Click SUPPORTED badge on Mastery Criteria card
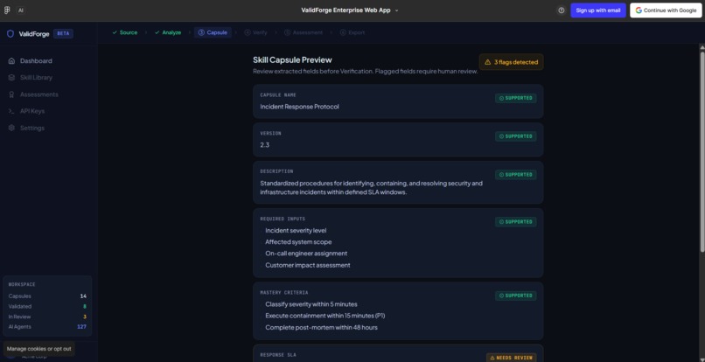This screenshot has width=705, height=362. click(x=516, y=296)
